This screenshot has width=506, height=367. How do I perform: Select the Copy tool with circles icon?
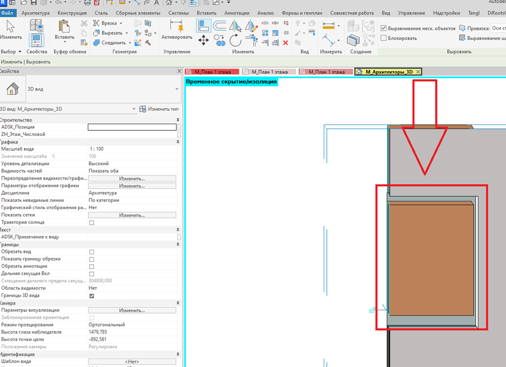[x=219, y=40]
